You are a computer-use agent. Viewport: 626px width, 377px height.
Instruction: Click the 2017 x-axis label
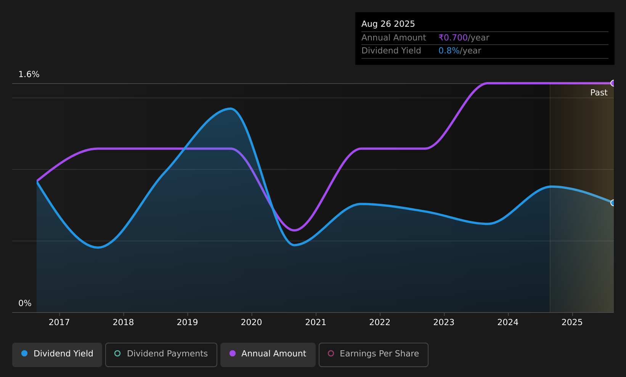(59, 322)
